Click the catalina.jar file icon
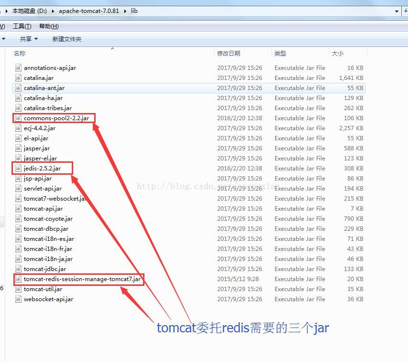 coord(18,78)
